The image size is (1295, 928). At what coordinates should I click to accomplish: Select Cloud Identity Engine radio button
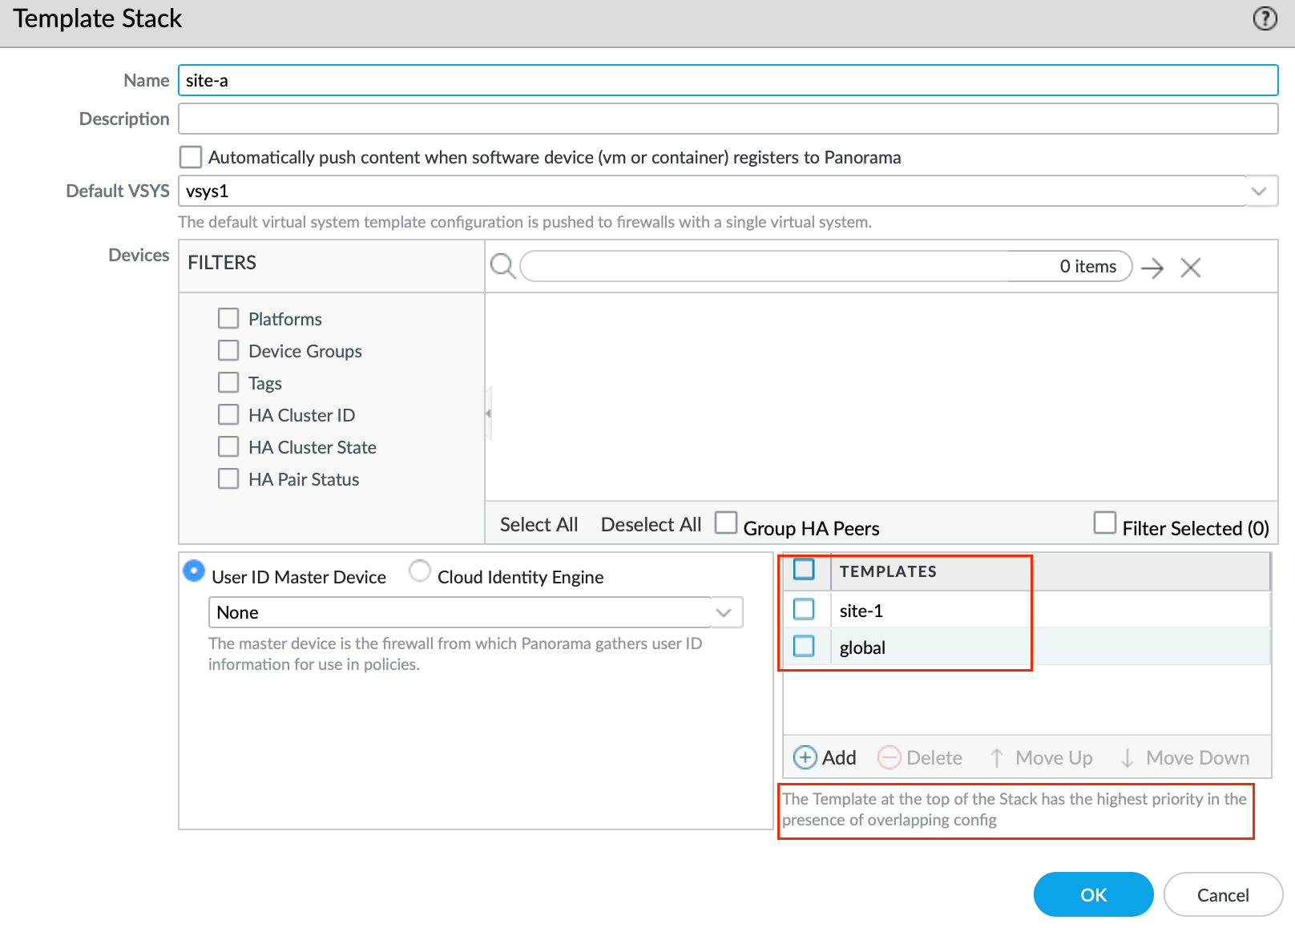(x=420, y=571)
